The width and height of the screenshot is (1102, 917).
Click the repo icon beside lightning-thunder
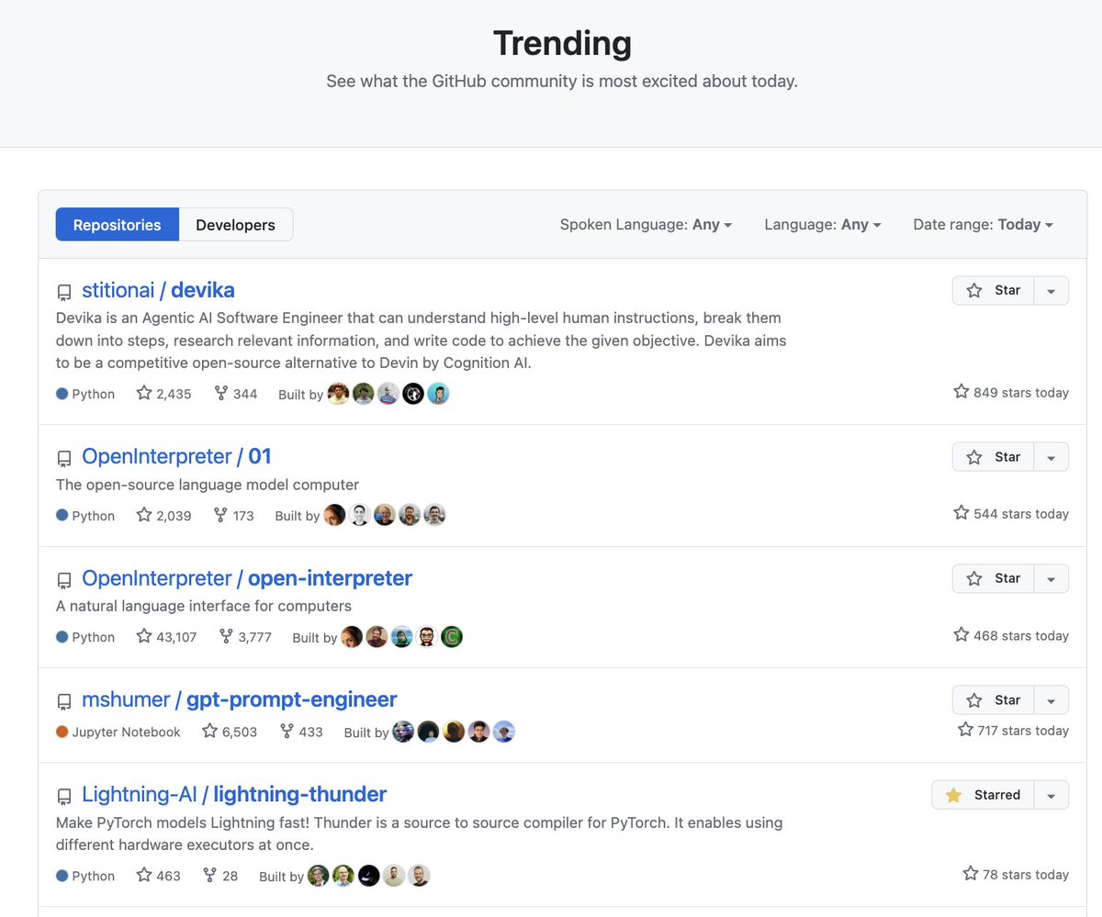coord(64,796)
